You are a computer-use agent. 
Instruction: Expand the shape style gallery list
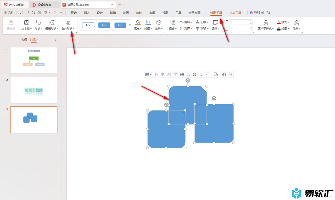click(x=130, y=25)
